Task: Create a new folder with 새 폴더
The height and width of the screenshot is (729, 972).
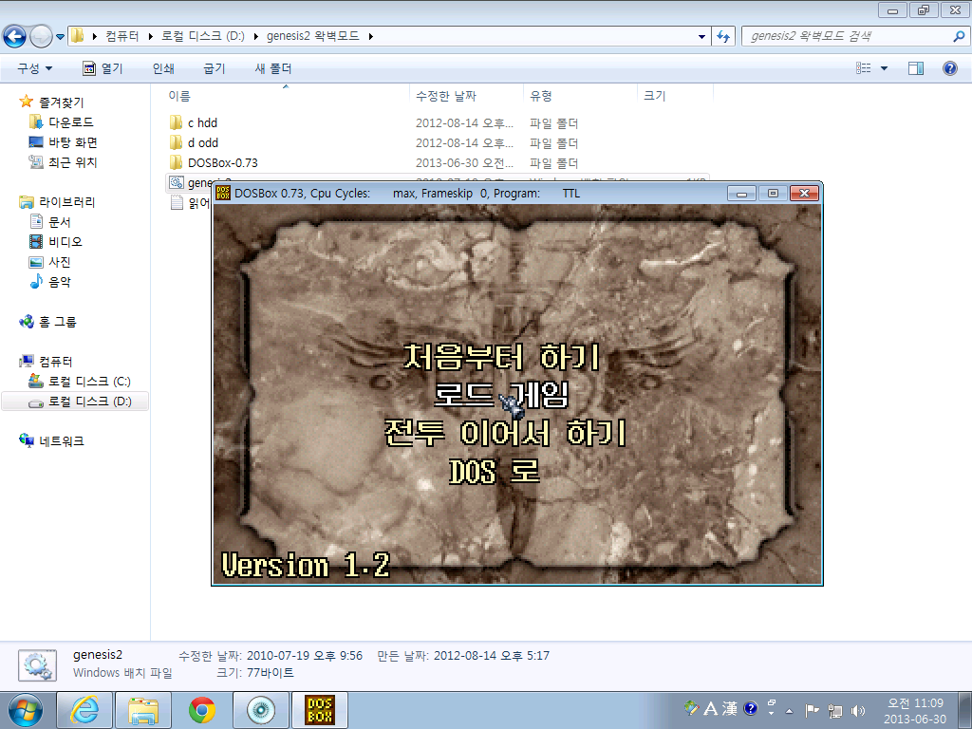Action: pyautogui.click(x=272, y=68)
